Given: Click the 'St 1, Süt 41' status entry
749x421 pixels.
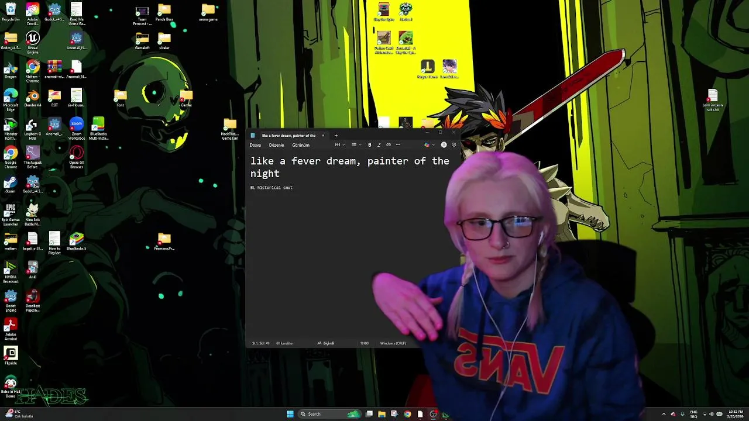Looking at the screenshot, I should coord(260,343).
